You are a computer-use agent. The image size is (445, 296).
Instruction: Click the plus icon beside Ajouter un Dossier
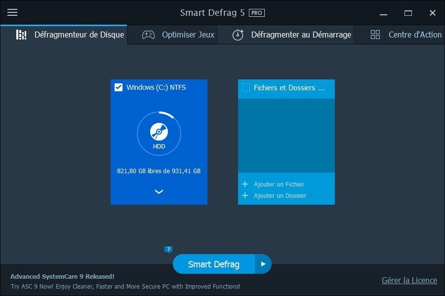click(245, 196)
